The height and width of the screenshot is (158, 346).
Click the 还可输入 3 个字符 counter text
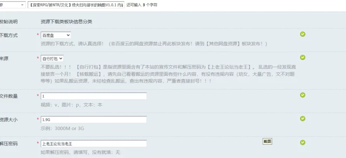coord(142,5)
